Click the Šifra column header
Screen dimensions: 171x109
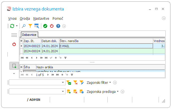coord(29,67)
